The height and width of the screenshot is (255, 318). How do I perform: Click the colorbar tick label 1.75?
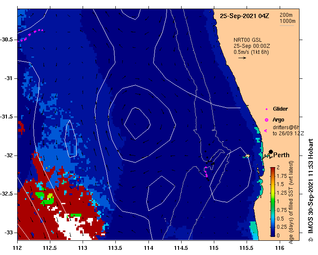[x=282, y=176]
